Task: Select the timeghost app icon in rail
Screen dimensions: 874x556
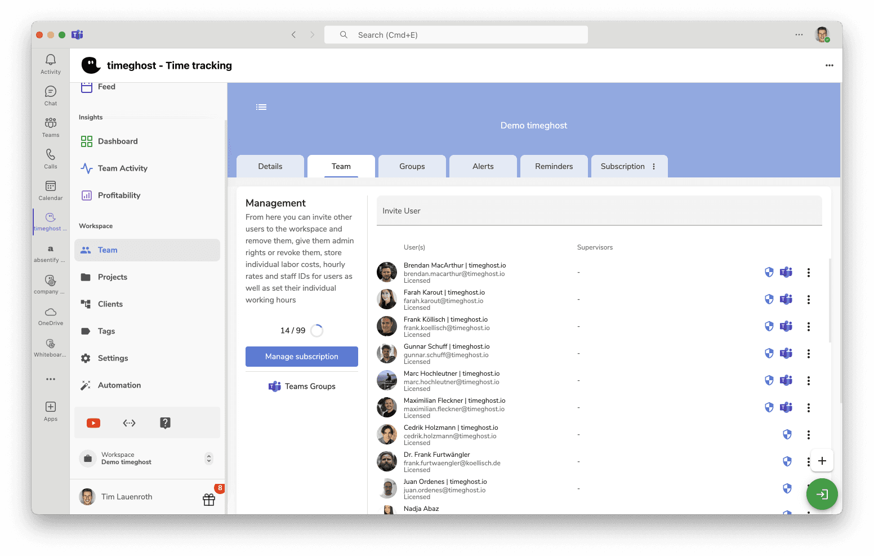Action: coord(51,217)
